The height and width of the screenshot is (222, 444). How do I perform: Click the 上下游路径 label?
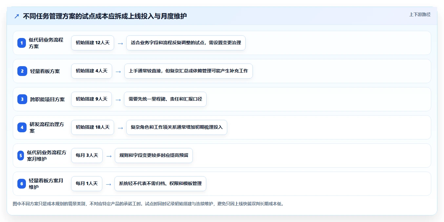(x=420, y=14)
